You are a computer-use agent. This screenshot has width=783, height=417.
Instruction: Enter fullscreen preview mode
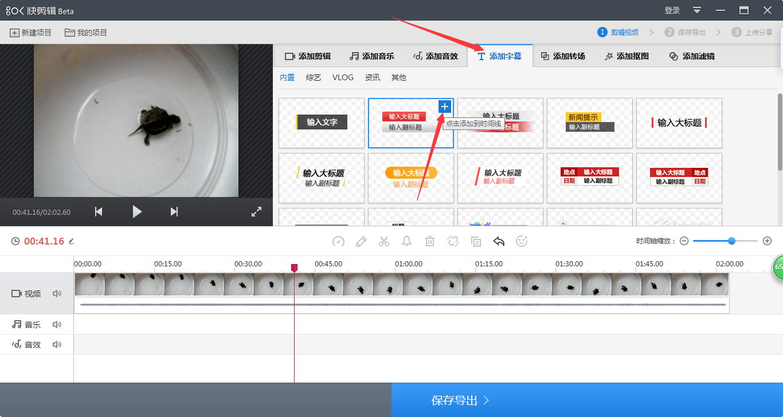[256, 211]
